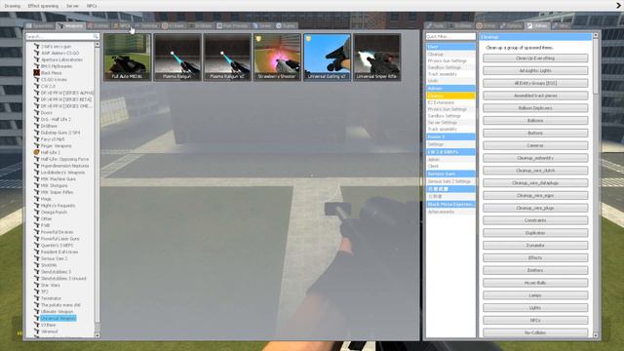
Task: Switch to the Post Process tab
Action: coord(232,26)
